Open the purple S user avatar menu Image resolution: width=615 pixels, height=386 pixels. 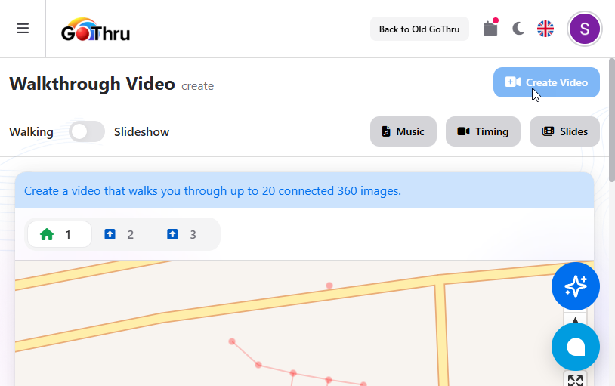585,29
